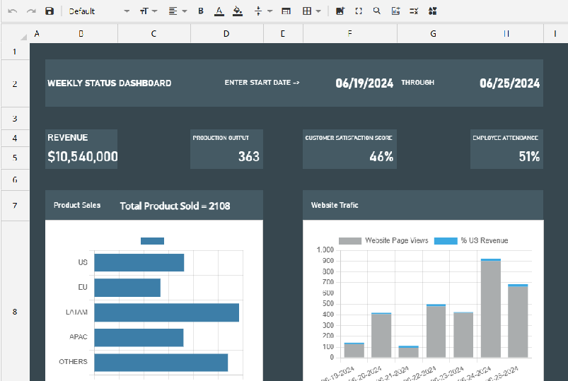Click the start date 06/19/2024 cell
This screenshot has width=568, height=381.
click(x=364, y=83)
